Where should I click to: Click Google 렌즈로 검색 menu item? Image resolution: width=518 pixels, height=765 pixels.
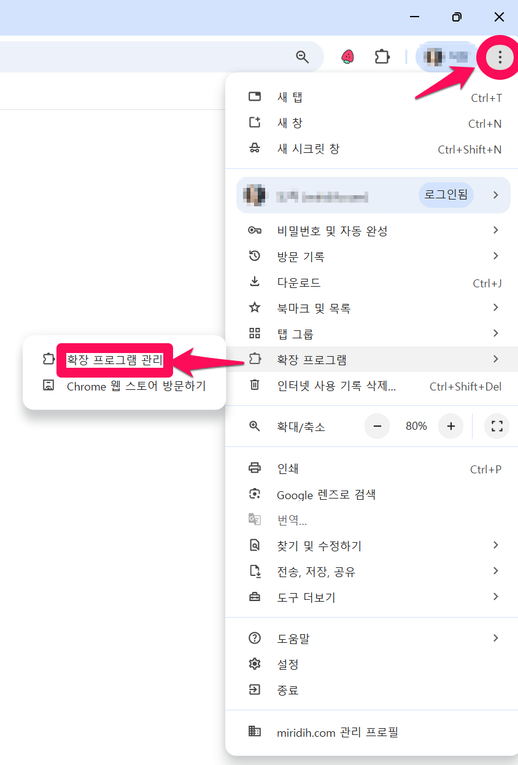[x=374, y=494]
